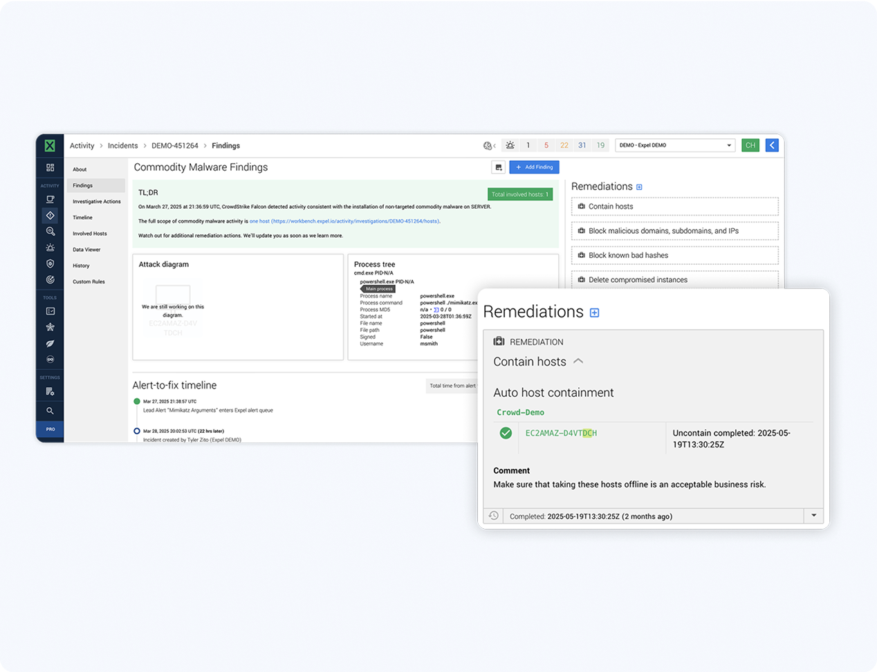The width and height of the screenshot is (877, 672).
Task: Click plus icon beside large Remediations heading
Action: click(x=594, y=313)
